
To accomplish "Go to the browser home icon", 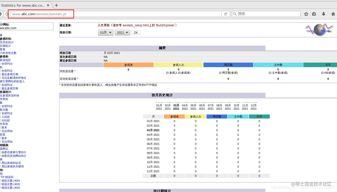I will 333,14.
